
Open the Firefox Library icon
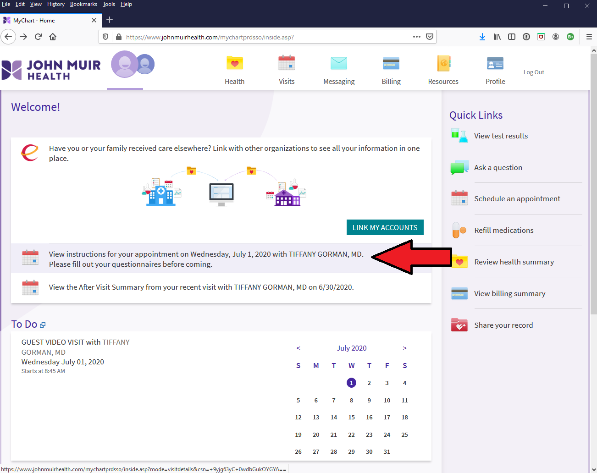pyautogui.click(x=497, y=37)
